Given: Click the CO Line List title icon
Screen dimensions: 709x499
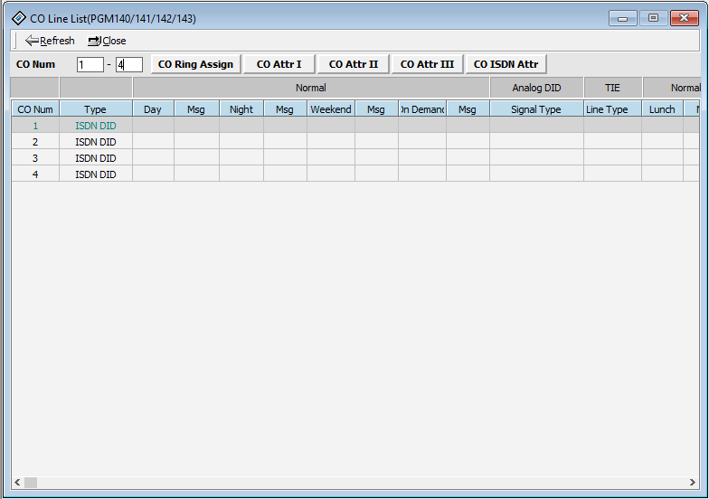Looking at the screenshot, I should point(18,18).
